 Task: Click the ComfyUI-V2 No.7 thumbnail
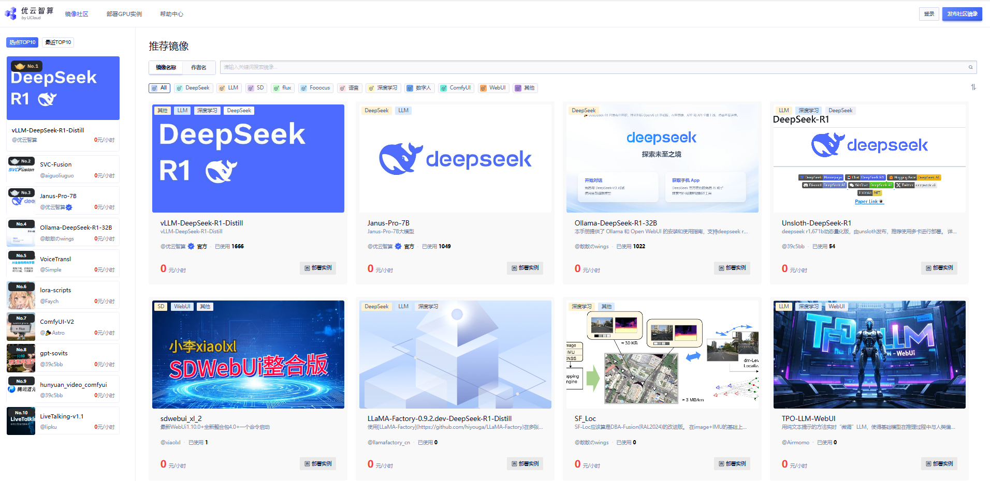point(21,327)
